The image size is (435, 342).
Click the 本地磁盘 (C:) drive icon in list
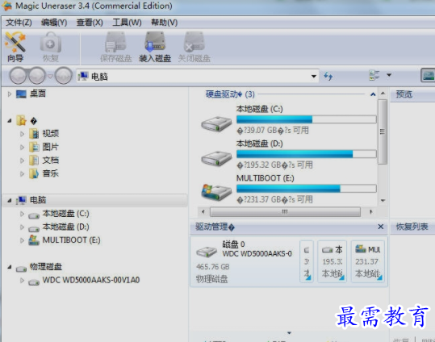216,123
